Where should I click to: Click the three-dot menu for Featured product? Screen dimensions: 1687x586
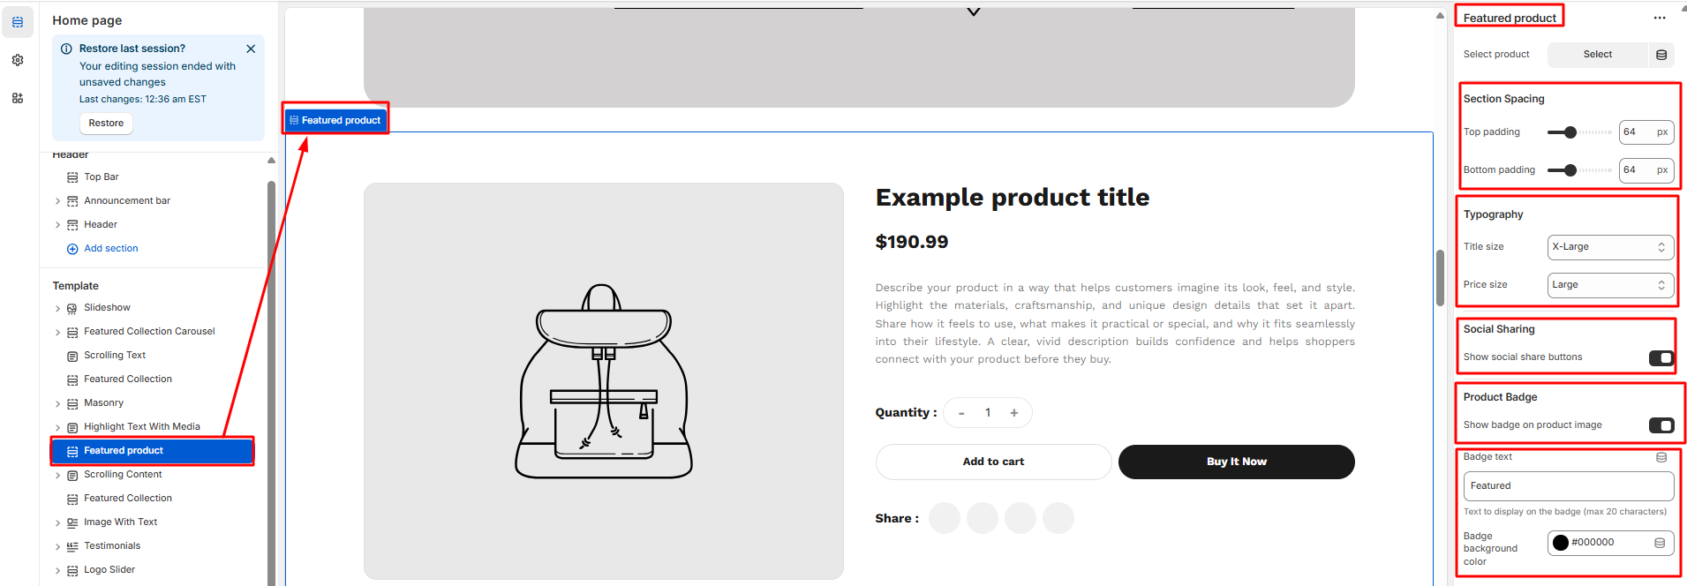tap(1659, 18)
